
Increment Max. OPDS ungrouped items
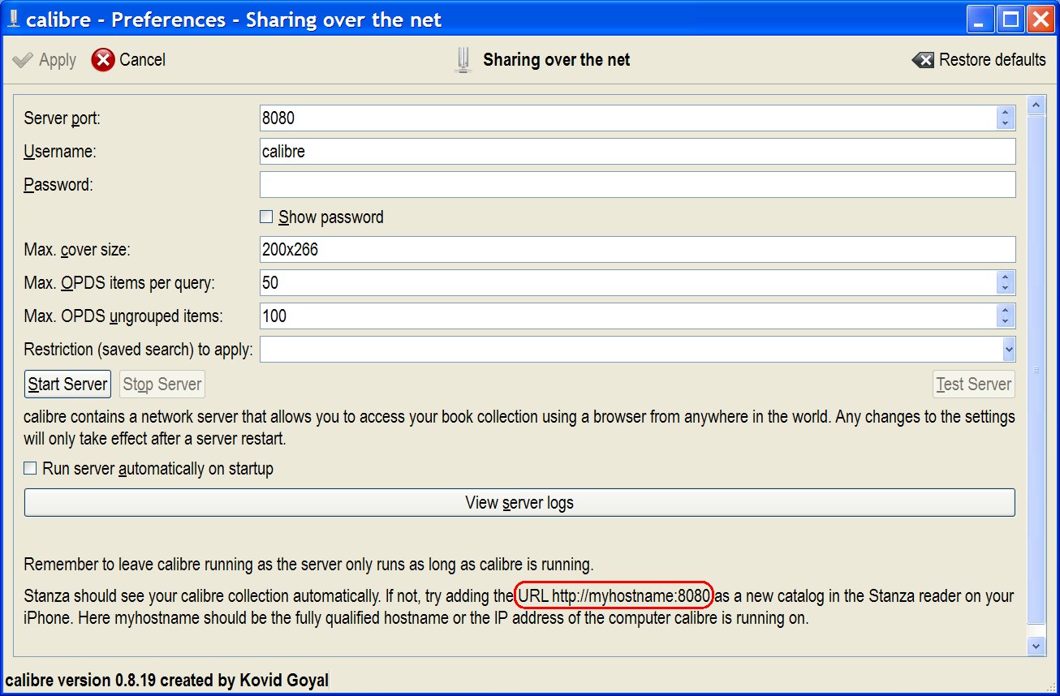[1006, 310]
